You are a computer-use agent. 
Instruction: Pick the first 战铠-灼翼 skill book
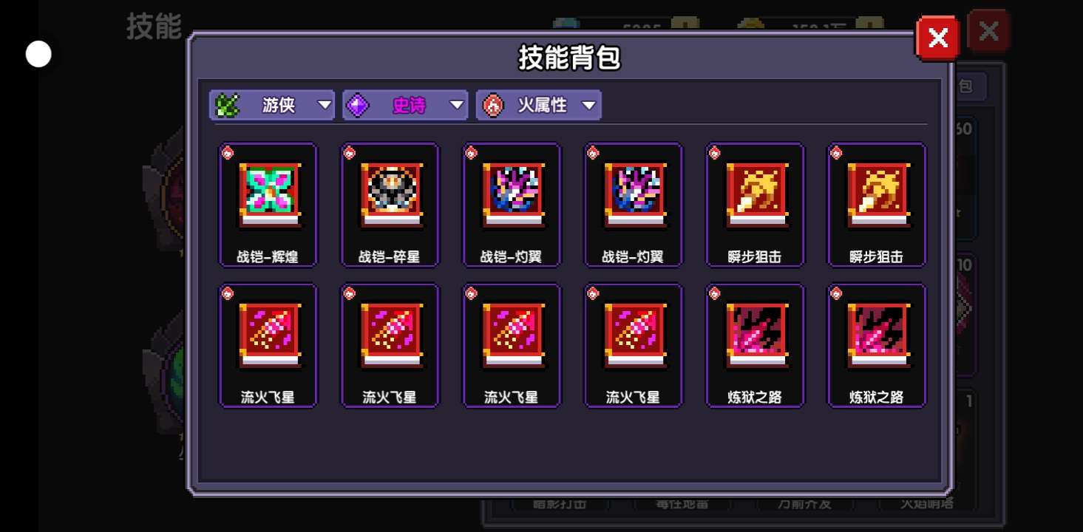[x=512, y=205]
